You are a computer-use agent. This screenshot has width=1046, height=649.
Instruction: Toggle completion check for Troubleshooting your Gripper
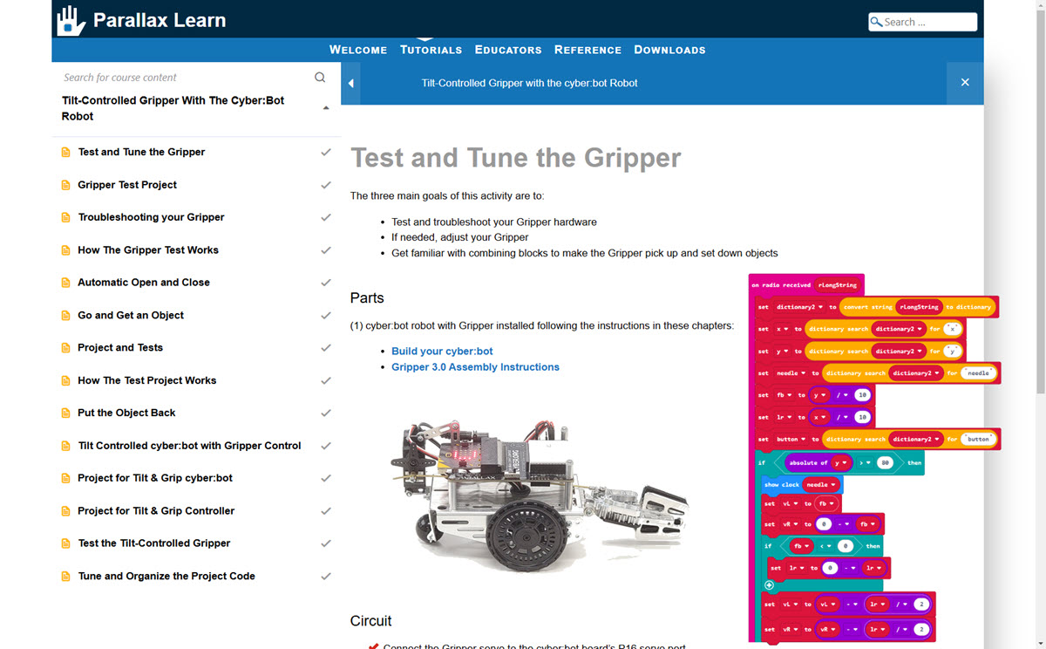326,217
